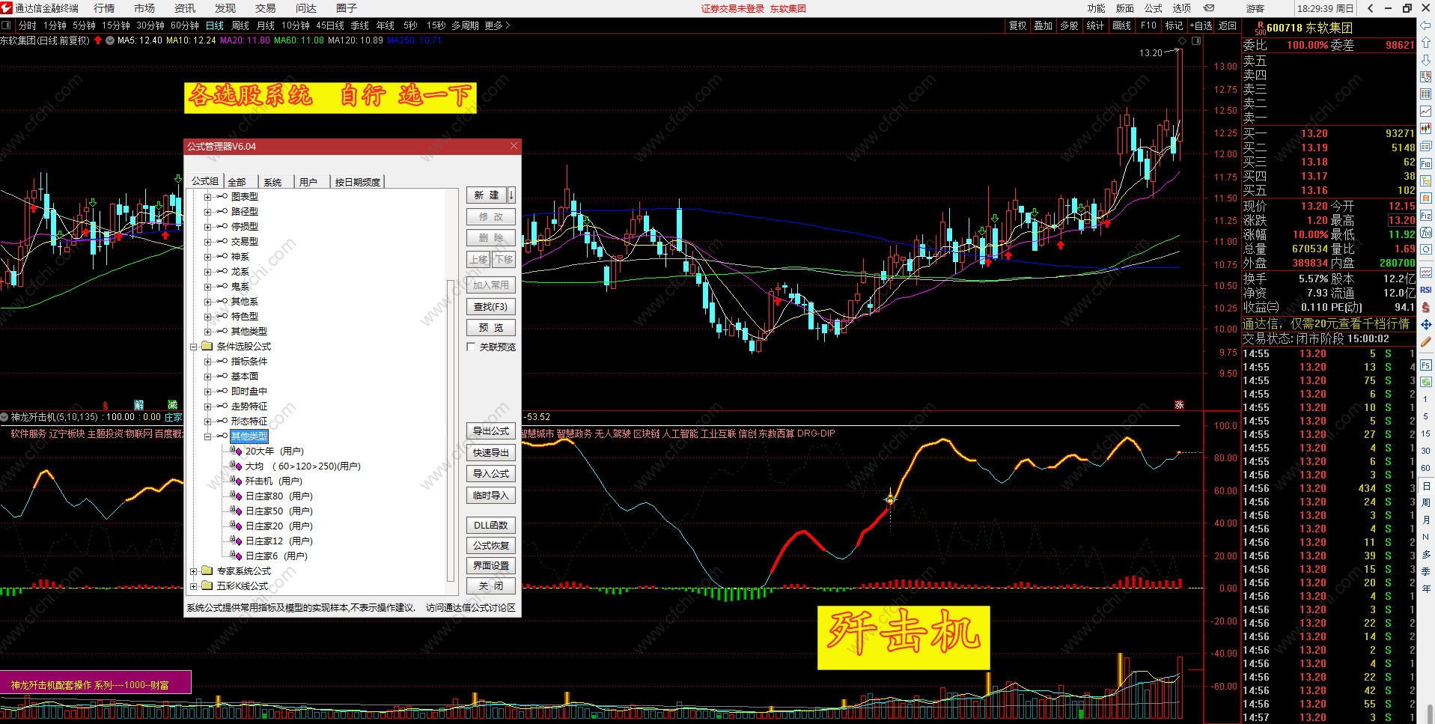Screen dimensions: 1435x724
Task: Click the 公式恢复 button
Action: click(491, 546)
